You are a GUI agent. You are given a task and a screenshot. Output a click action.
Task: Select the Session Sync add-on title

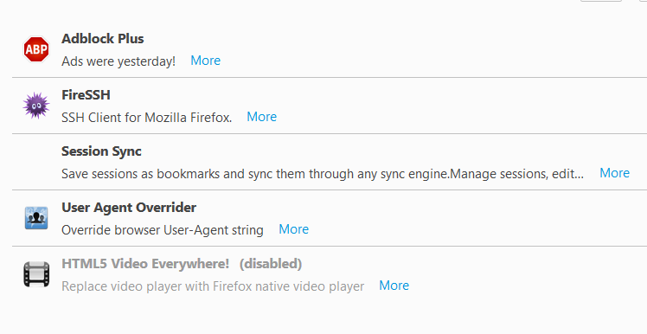point(101,151)
